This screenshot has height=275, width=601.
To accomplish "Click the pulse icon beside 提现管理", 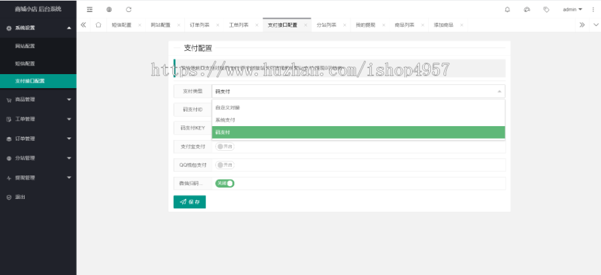I will tap(9, 178).
